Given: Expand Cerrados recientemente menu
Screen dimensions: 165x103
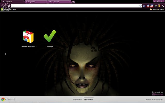Looking at the screenshot, I should pos(154,99).
